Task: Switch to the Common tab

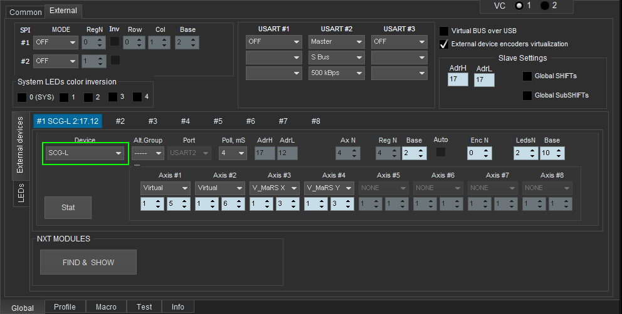Action: coord(25,13)
